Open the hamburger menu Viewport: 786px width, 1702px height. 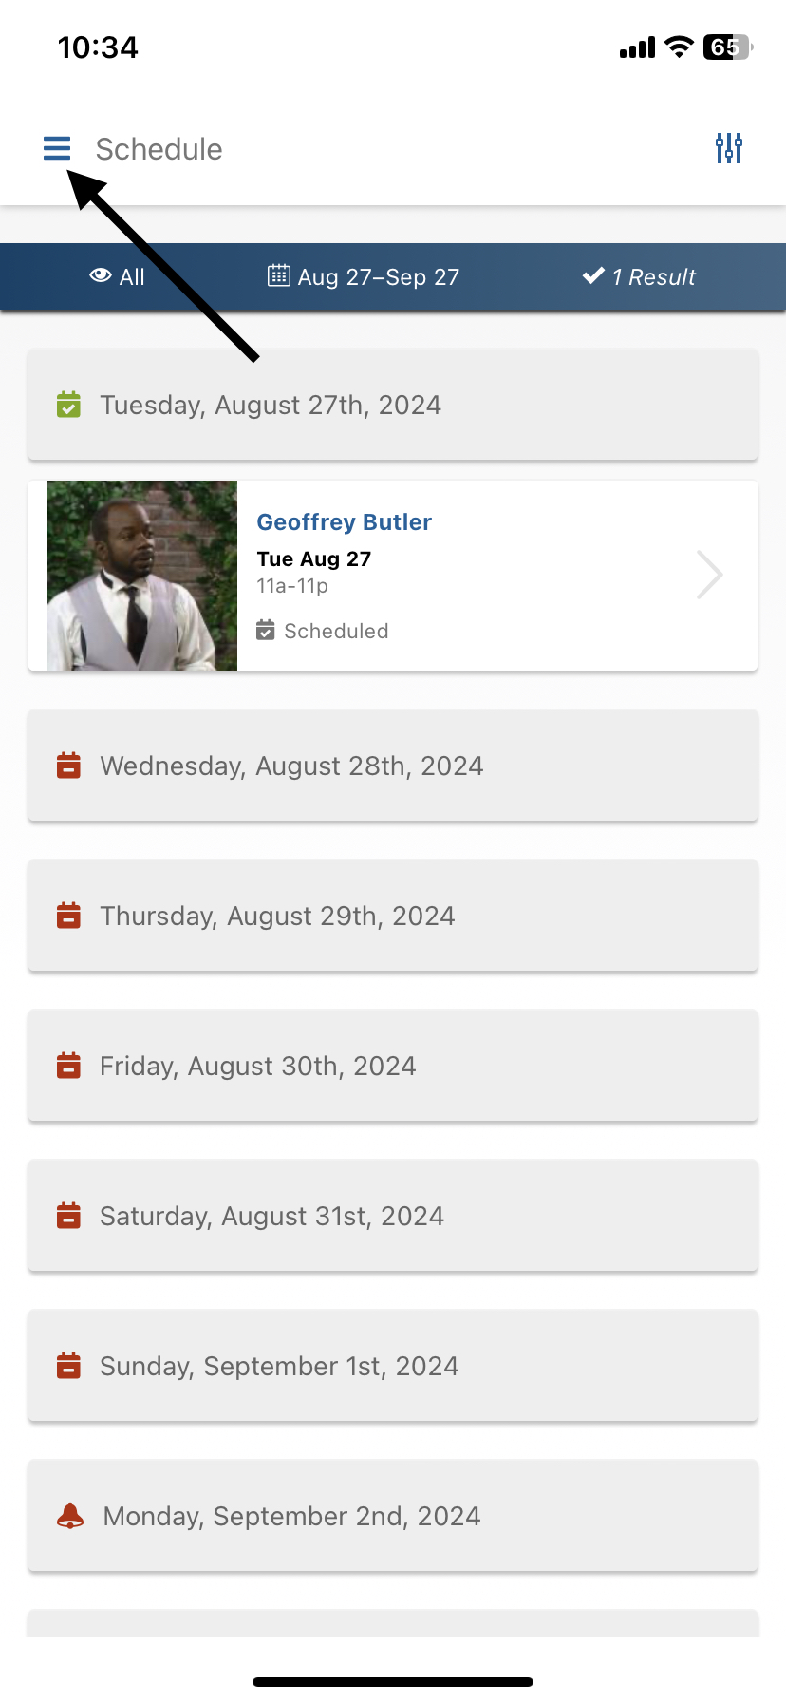click(57, 148)
